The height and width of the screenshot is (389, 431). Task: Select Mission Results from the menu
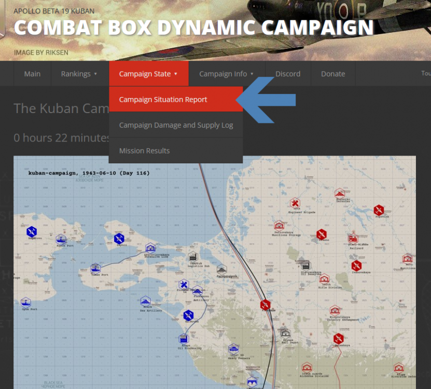pos(145,150)
